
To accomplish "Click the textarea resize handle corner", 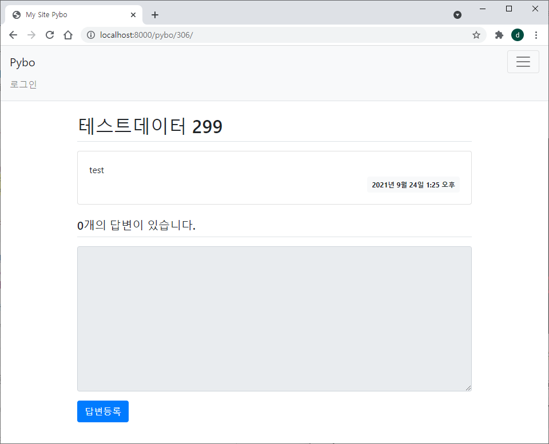I will pos(468,387).
